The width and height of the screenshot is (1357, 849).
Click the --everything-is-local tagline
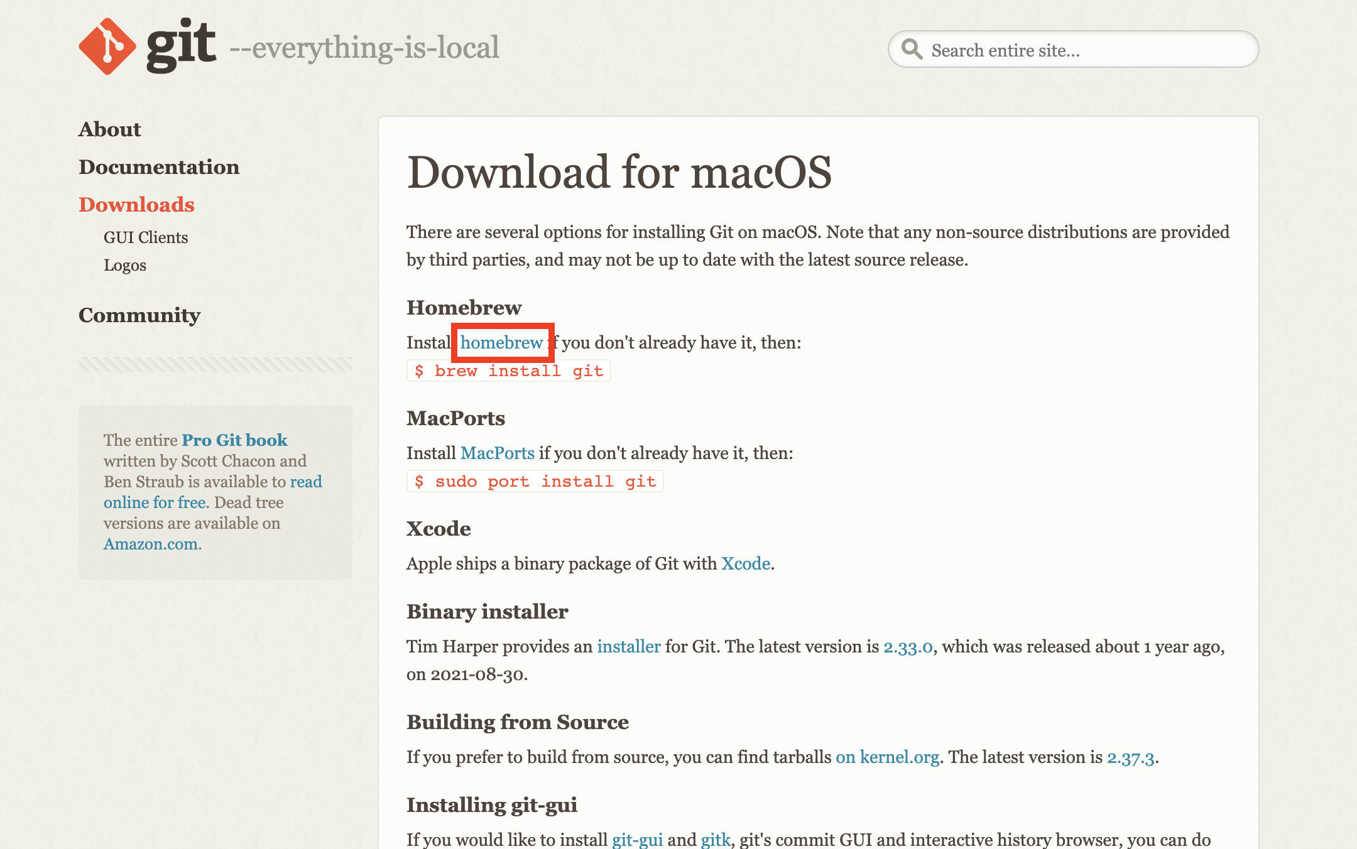click(x=364, y=48)
